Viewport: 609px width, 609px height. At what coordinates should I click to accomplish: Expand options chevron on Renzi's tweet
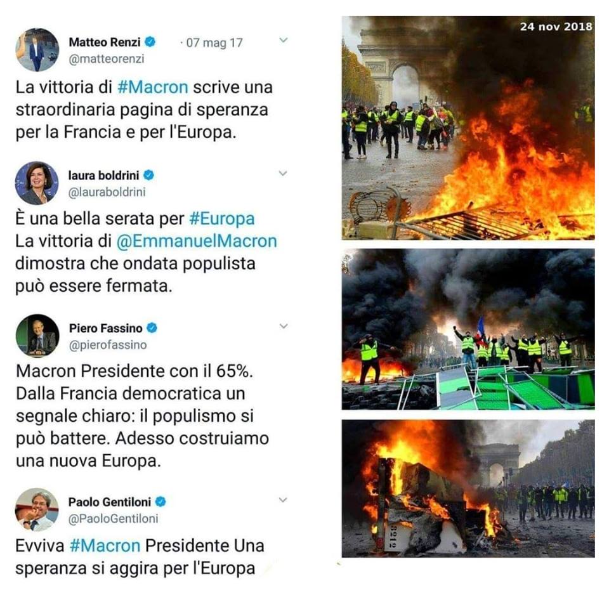[284, 40]
